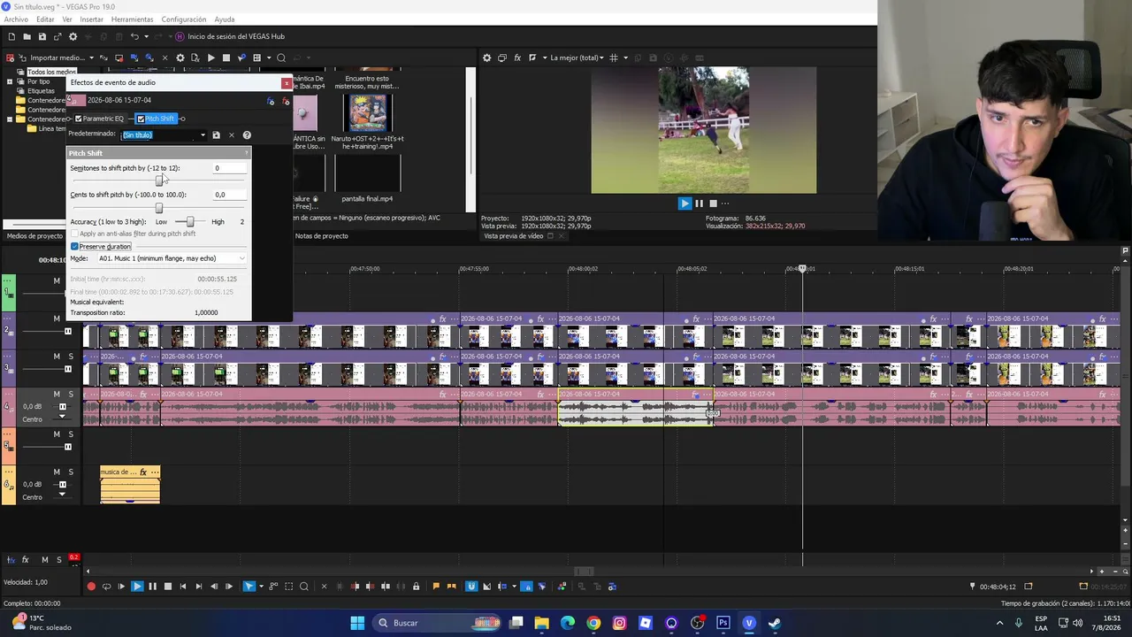
Task: Enable or disable the Parametric EQ plug-in
Action: click(79, 119)
